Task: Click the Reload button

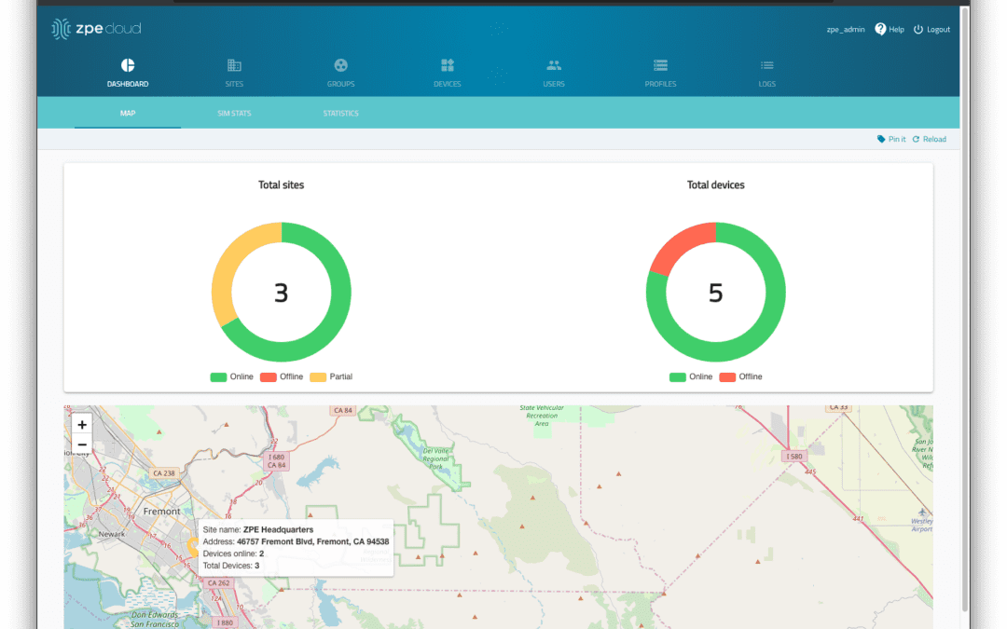Action: (x=929, y=139)
